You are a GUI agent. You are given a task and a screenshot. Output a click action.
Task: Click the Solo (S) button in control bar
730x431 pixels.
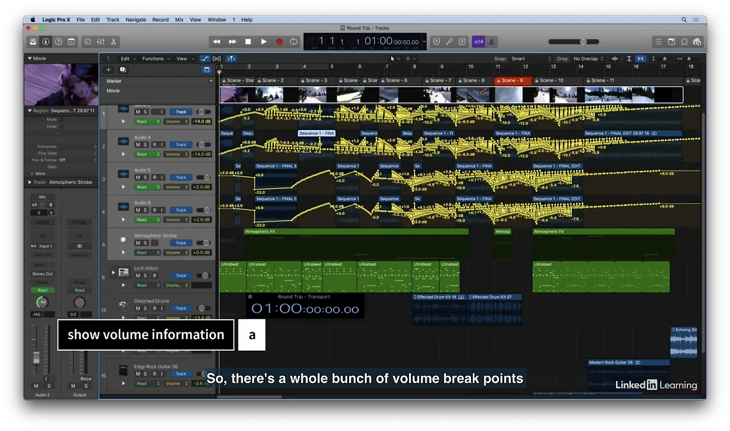coord(461,42)
